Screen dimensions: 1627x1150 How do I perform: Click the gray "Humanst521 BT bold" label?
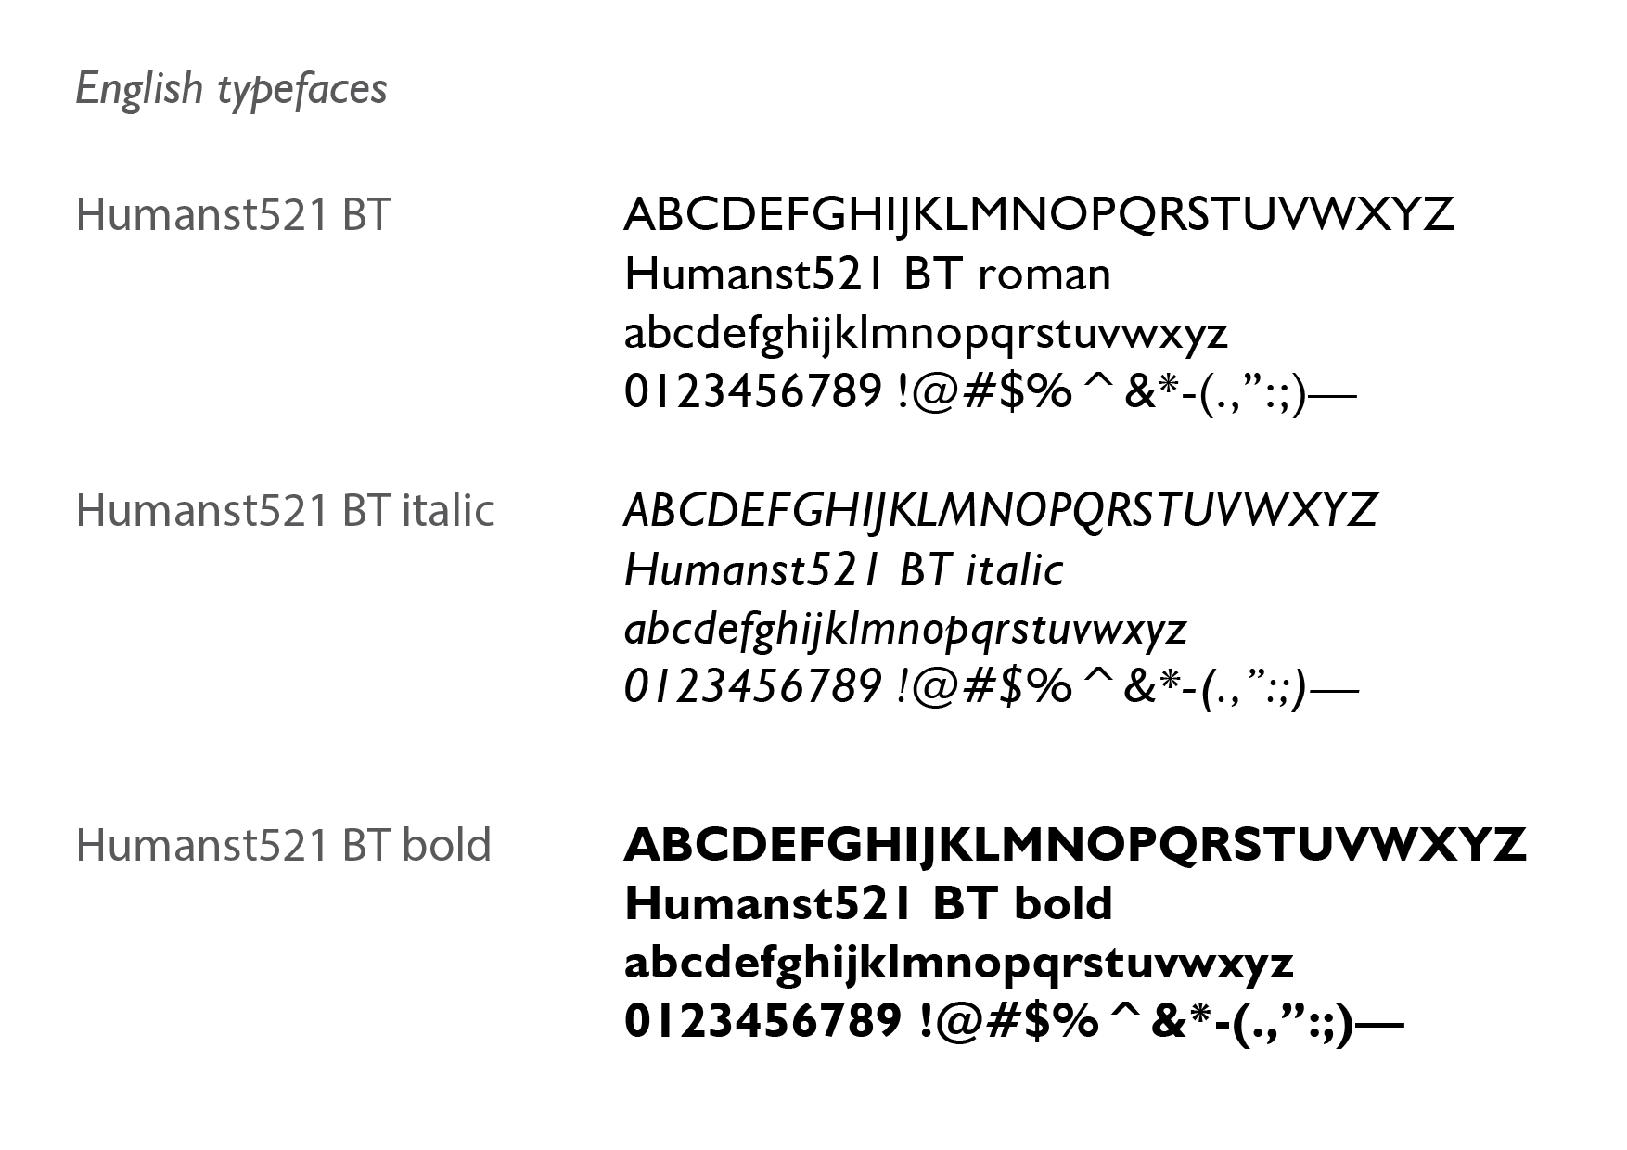(283, 845)
